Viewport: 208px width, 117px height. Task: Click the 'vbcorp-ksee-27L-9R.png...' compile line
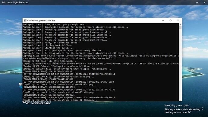point(60,92)
